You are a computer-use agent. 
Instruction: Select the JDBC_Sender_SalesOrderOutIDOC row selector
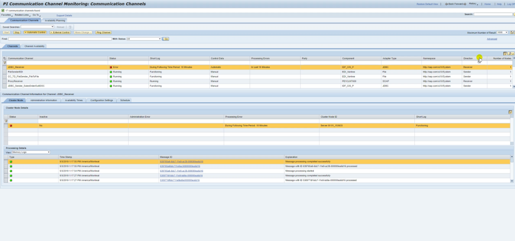tap(5, 86)
